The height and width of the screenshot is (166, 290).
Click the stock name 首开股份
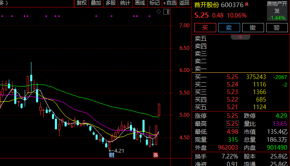point(207,5)
